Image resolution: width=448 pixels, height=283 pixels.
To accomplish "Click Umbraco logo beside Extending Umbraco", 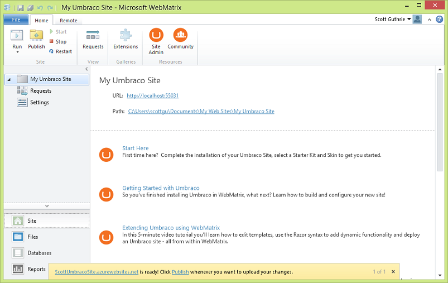I will point(107,238).
